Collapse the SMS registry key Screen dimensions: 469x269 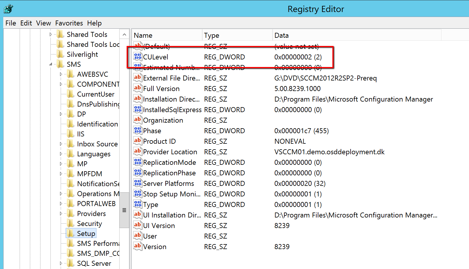(51, 64)
